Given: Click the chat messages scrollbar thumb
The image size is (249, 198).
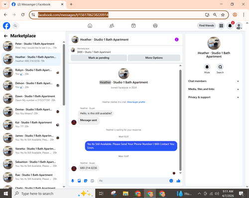Looking at the screenshot, I should [x=180, y=120].
